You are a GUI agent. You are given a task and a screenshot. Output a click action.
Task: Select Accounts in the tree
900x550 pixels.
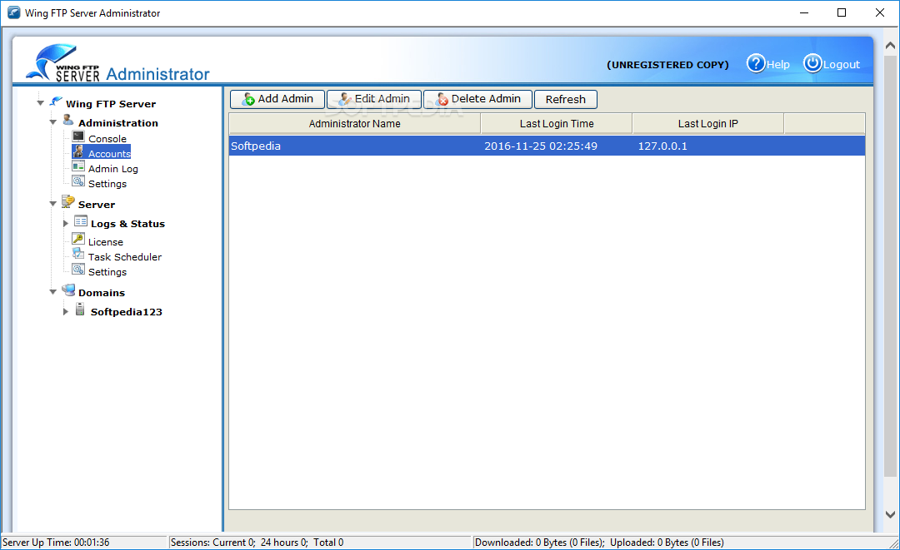(109, 154)
